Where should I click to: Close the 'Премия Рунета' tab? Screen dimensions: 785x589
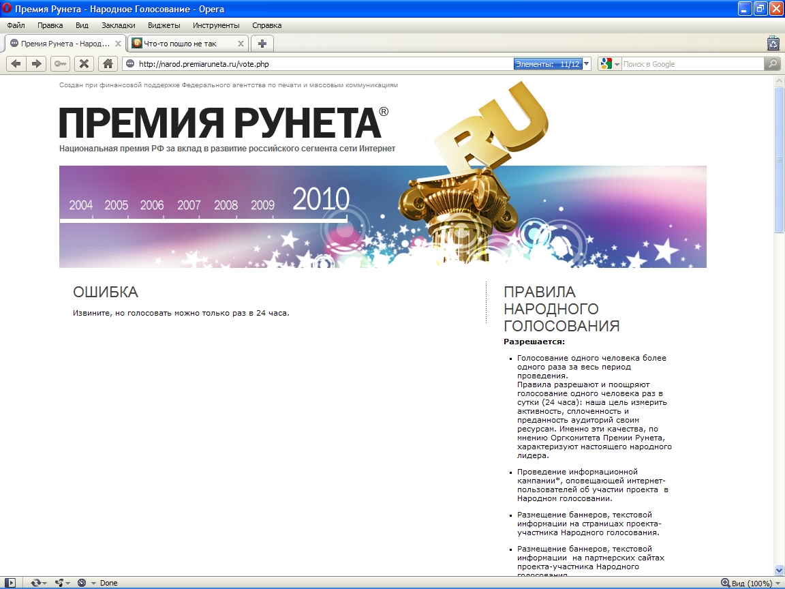point(118,44)
